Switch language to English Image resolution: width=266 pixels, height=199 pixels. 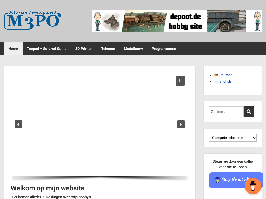click(x=225, y=81)
